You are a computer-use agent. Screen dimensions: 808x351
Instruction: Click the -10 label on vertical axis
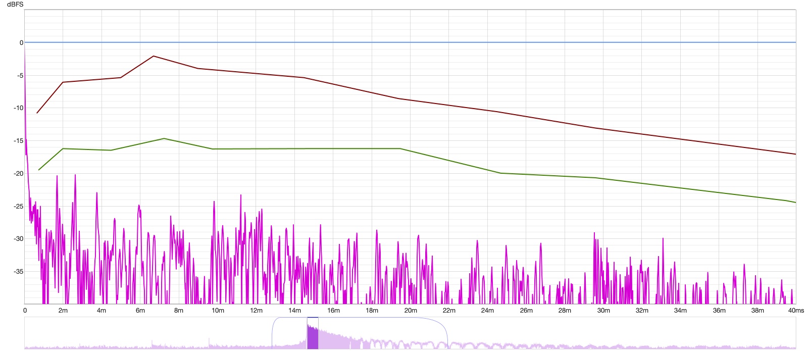click(18, 108)
